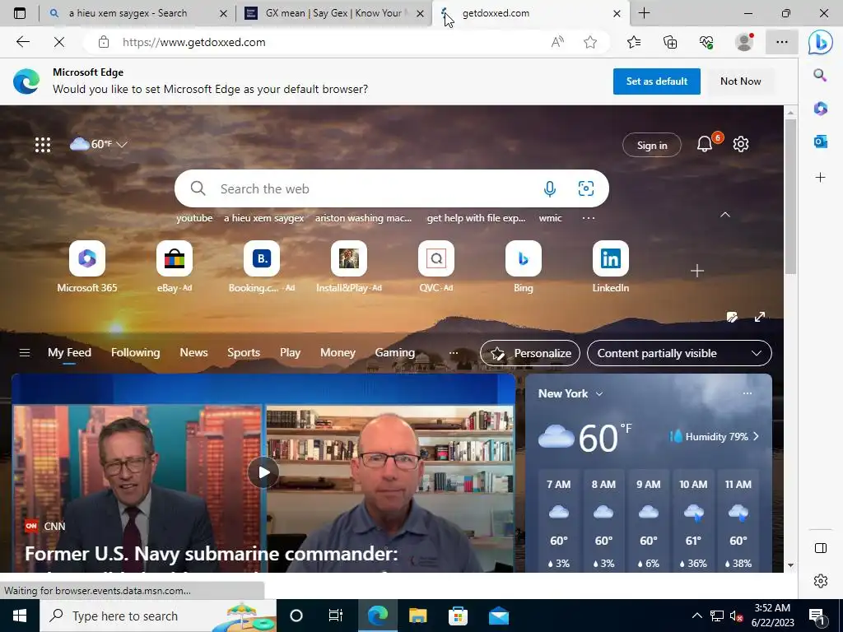Open Browser essentials heart icon
The height and width of the screenshot is (632, 843).
[706, 42]
